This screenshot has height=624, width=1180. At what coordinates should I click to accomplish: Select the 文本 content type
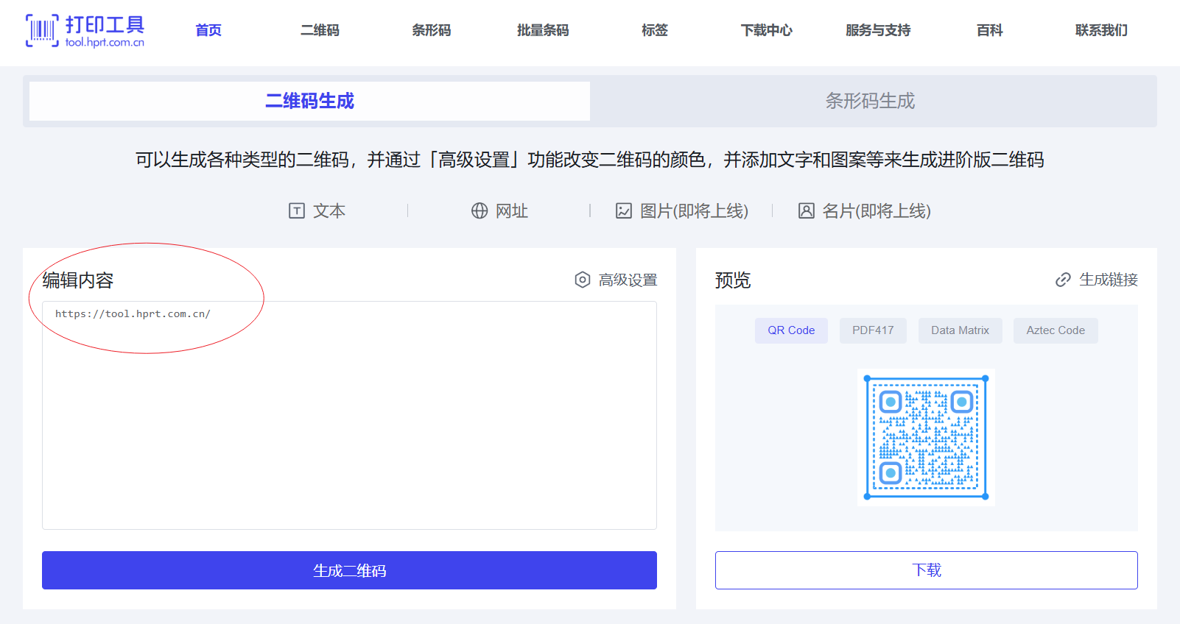click(317, 211)
